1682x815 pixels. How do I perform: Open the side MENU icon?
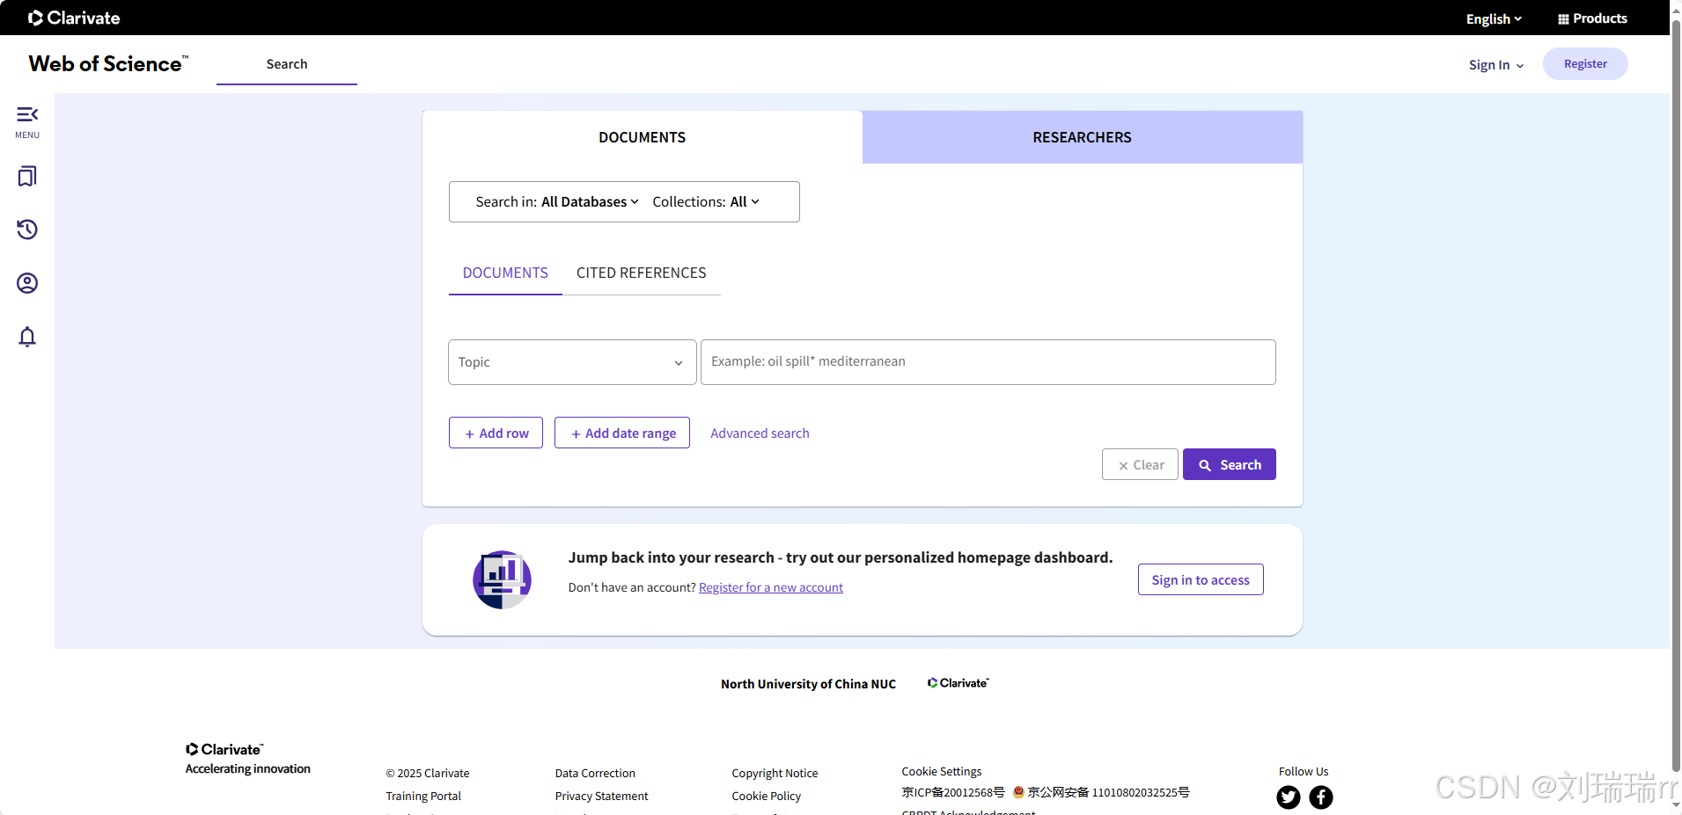coord(27,122)
